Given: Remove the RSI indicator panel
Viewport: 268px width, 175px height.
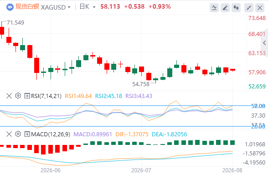Looking at the screenshot, I should click(9, 96).
